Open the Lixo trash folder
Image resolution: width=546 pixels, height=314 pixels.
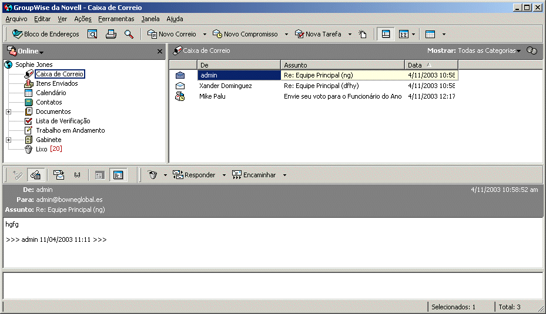tap(42, 149)
